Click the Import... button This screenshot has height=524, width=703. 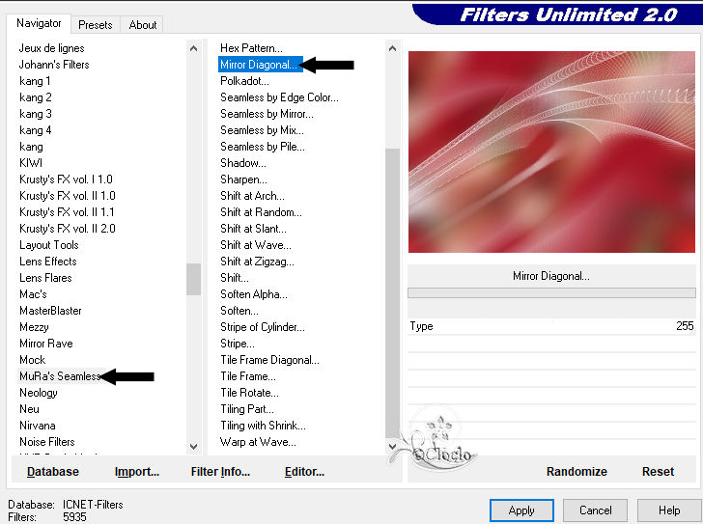coord(137,472)
